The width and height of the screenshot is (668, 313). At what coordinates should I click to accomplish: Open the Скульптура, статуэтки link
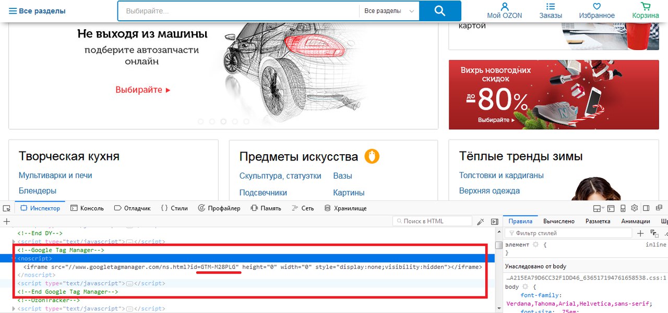tap(280, 176)
